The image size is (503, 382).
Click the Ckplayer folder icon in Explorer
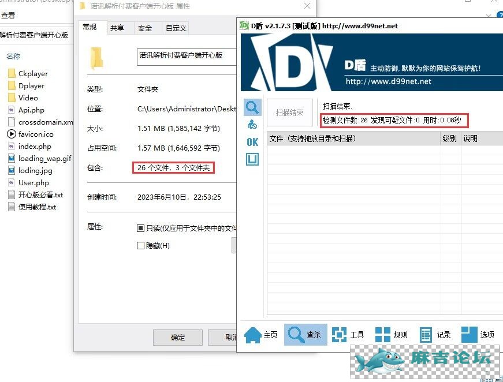(12, 74)
